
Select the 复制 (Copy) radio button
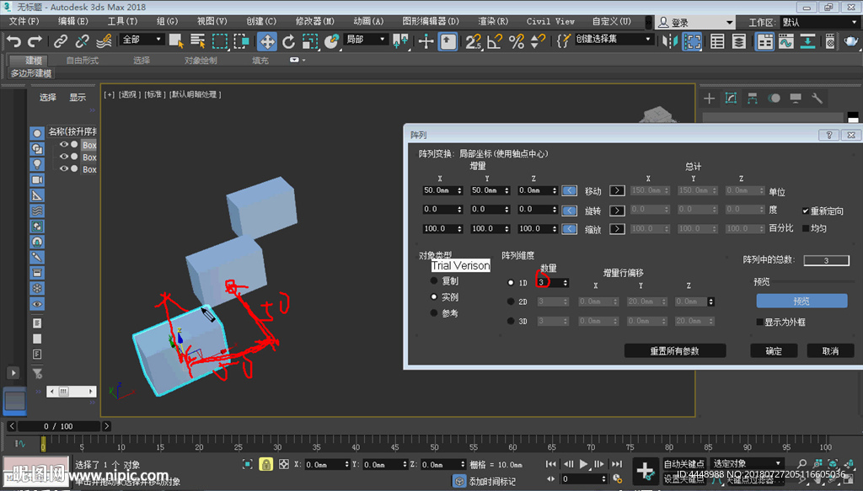434,280
